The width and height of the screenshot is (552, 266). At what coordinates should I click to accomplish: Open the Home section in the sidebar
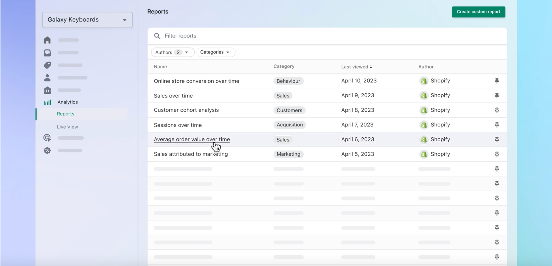coord(47,40)
